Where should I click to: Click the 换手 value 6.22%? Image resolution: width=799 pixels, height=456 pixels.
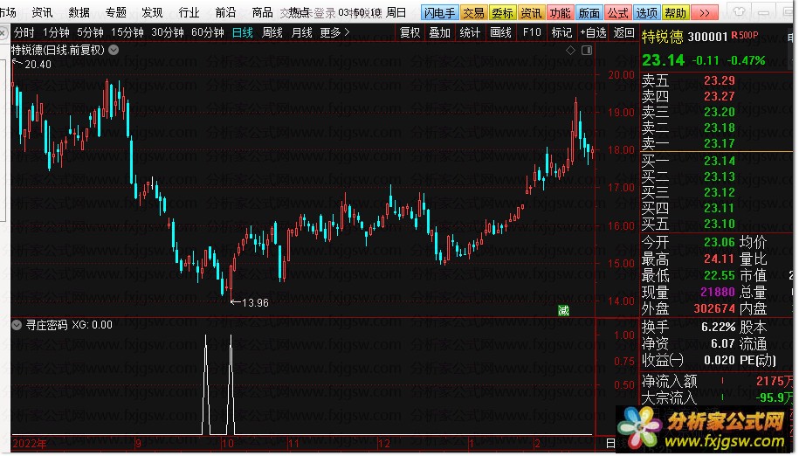[x=719, y=327]
